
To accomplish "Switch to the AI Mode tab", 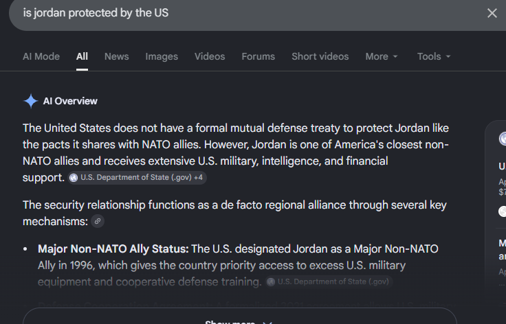I will (x=41, y=56).
